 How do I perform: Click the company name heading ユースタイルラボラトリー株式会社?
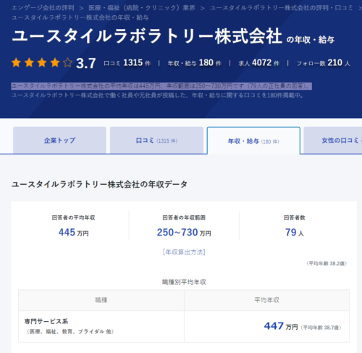tap(147, 36)
